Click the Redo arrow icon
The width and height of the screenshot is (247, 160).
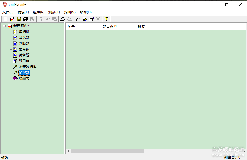[x=69, y=19]
